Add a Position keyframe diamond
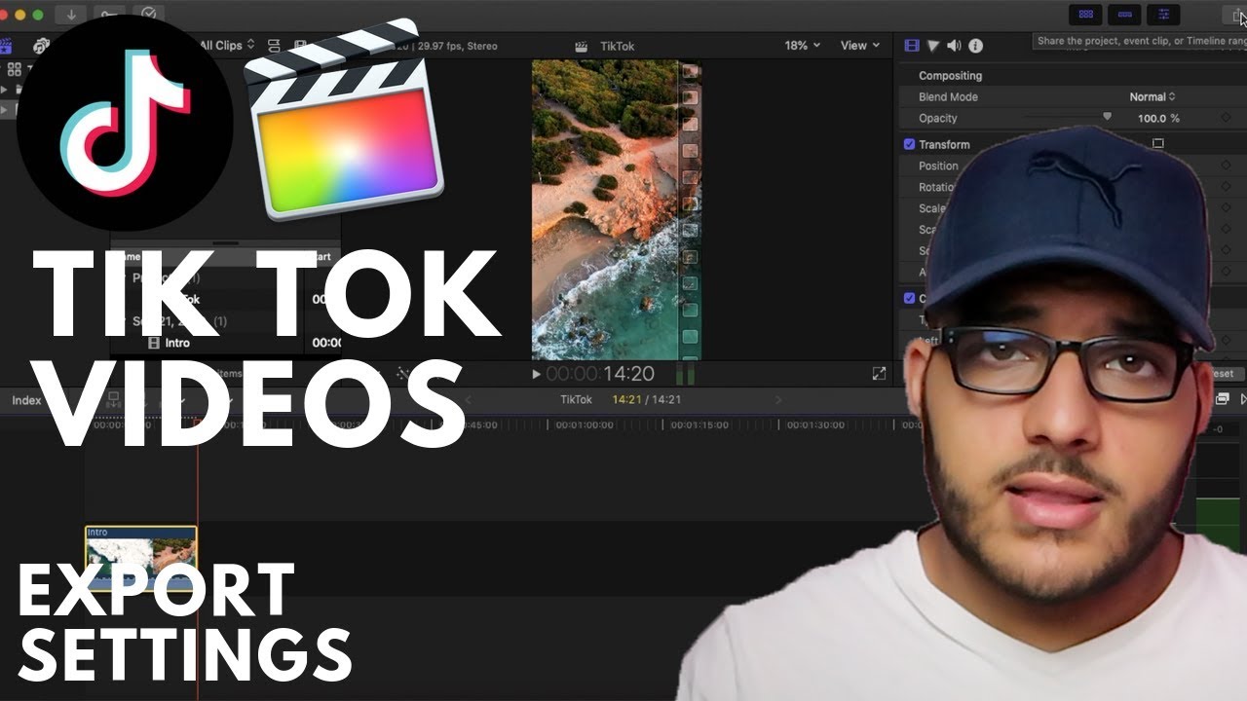 (x=1226, y=166)
